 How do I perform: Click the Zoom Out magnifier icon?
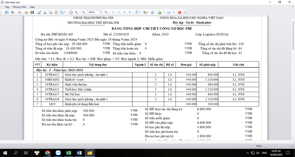[83, 12]
